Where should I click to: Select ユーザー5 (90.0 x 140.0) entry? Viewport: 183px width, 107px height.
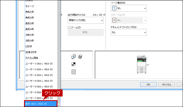click(x=41, y=87)
